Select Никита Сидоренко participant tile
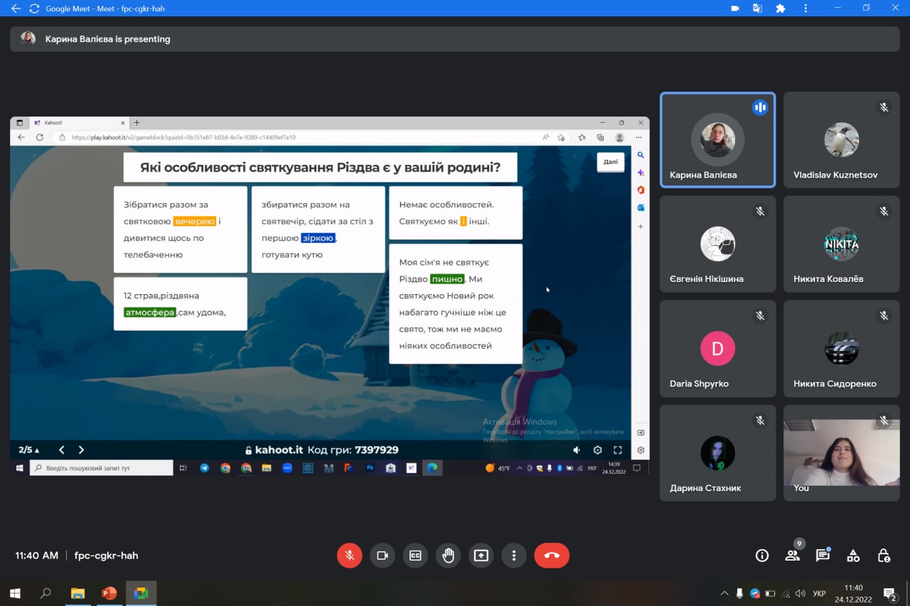The image size is (910, 606). tap(842, 349)
